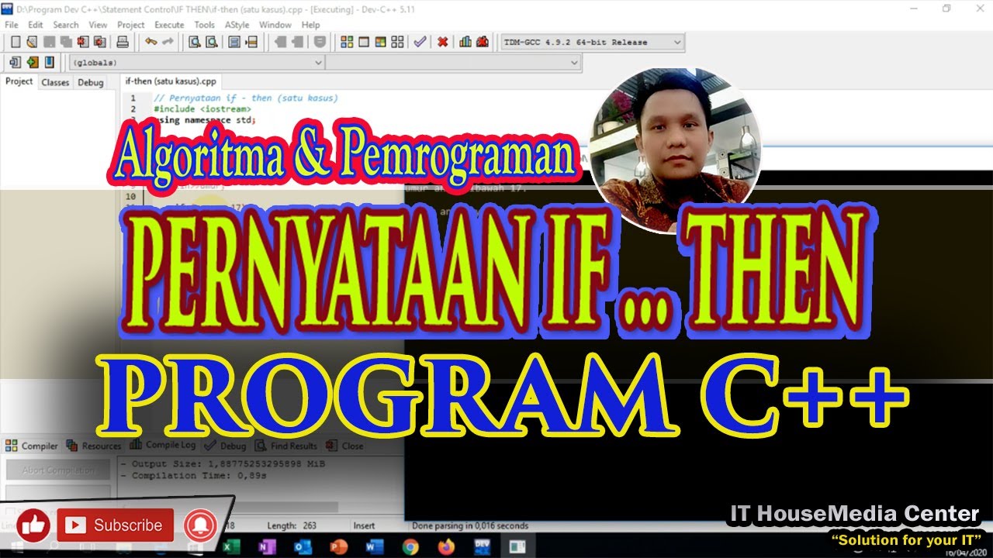Open Outlook from the taskbar

(303, 546)
